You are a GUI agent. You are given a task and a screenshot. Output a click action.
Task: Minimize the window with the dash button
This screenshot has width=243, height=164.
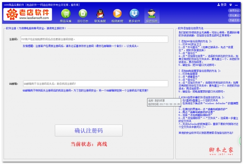[237, 5]
